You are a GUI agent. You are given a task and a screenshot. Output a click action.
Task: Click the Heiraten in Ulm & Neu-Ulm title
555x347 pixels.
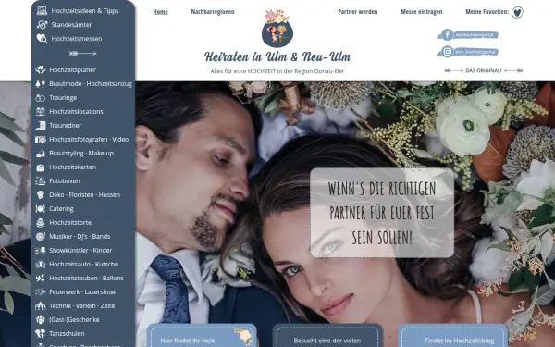277,56
